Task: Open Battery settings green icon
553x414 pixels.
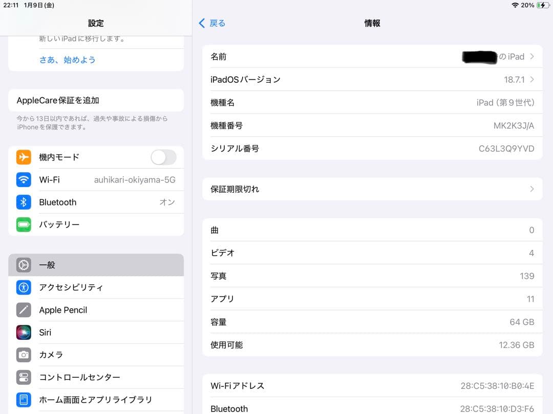Action: (24, 225)
